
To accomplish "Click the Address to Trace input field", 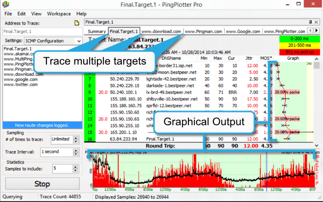I will click(x=42, y=31).
